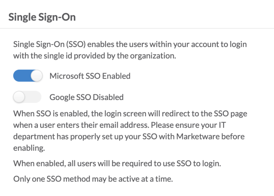
Task: Click the "When SSO is enabled" paragraph
Action: tap(130, 131)
